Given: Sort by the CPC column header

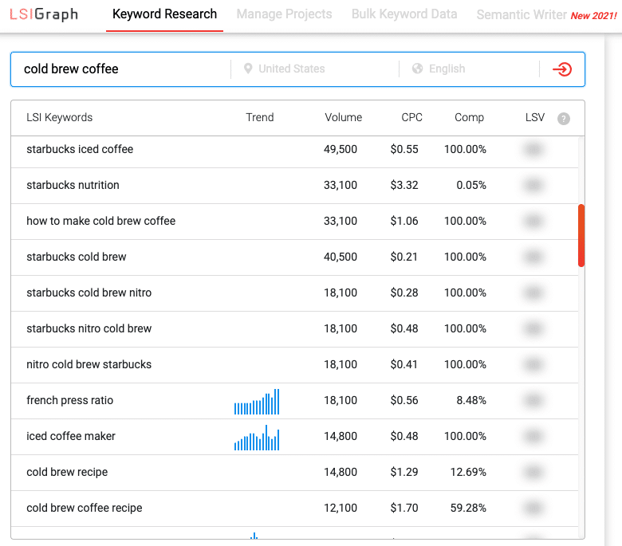Looking at the screenshot, I should click(x=411, y=117).
